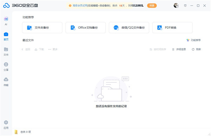Image resolution: width=211 pixels, height=136 pixels.
Task: Open the 文件 files sidebar tab
Action: pyautogui.click(x=6, y=52)
